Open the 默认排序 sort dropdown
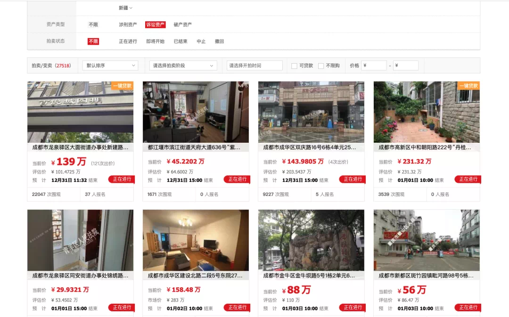The width and height of the screenshot is (509, 317). 110,65
